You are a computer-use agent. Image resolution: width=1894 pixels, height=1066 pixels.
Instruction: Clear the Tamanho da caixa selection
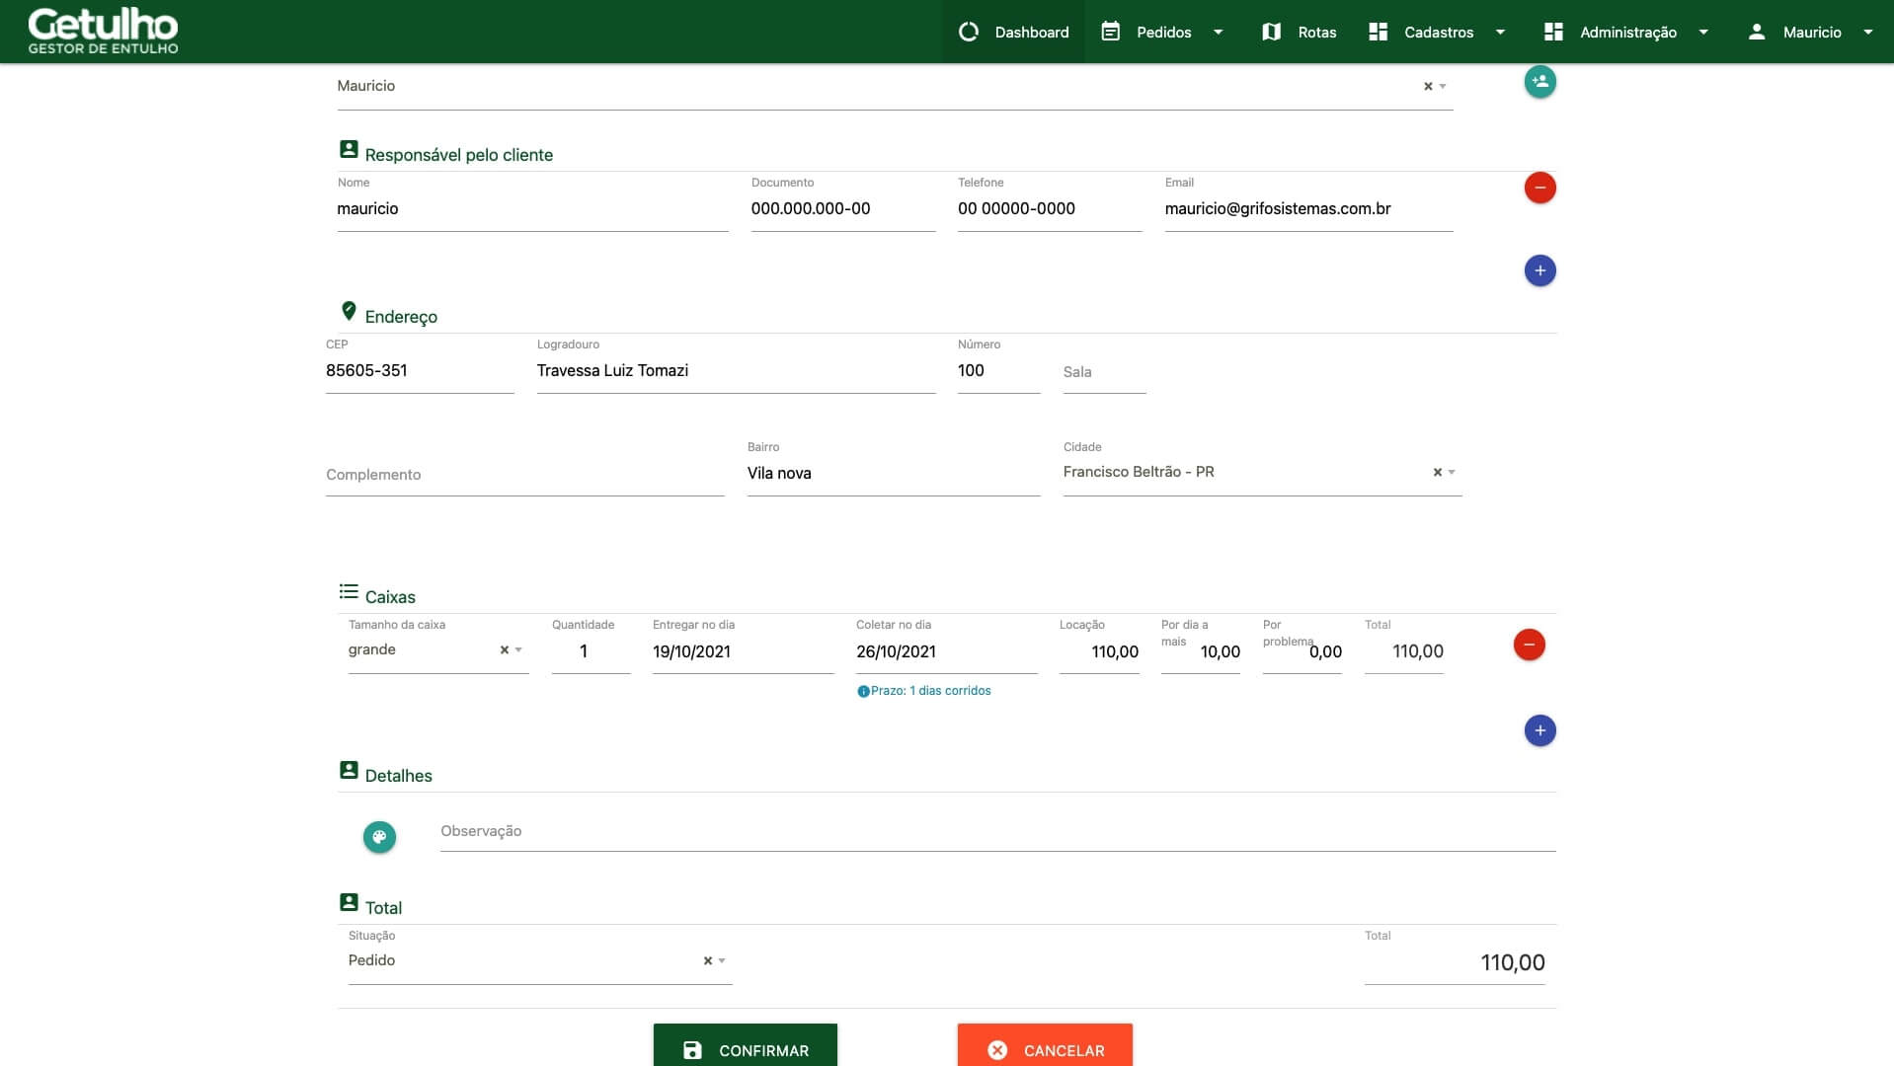504,649
